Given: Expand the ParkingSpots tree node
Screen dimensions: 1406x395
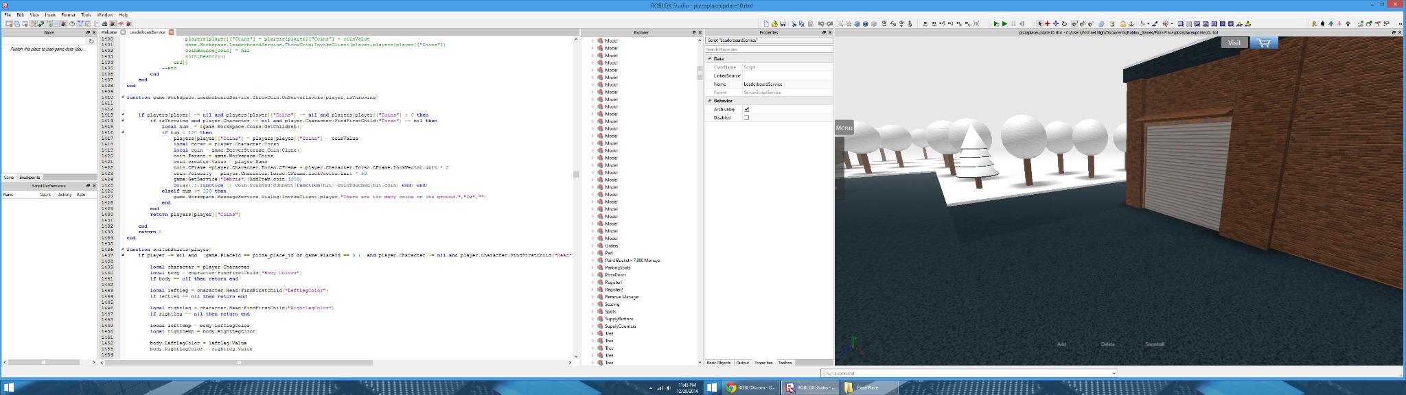Looking at the screenshot, I should 593,267.
